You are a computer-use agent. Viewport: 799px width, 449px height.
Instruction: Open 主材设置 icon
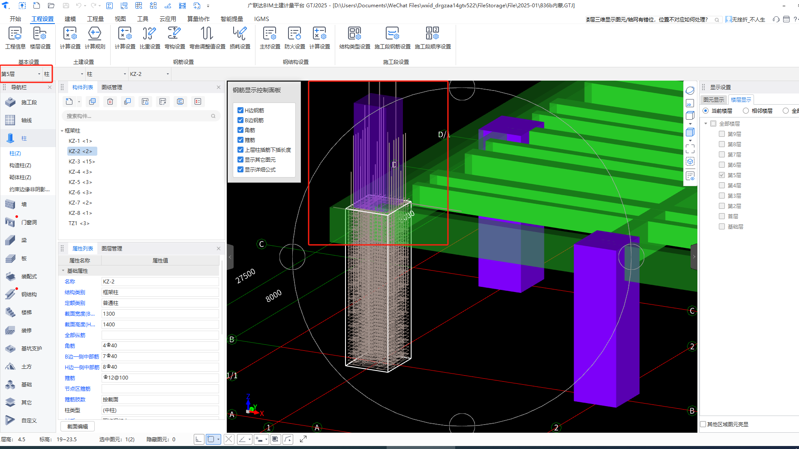[x=270, y=38]
